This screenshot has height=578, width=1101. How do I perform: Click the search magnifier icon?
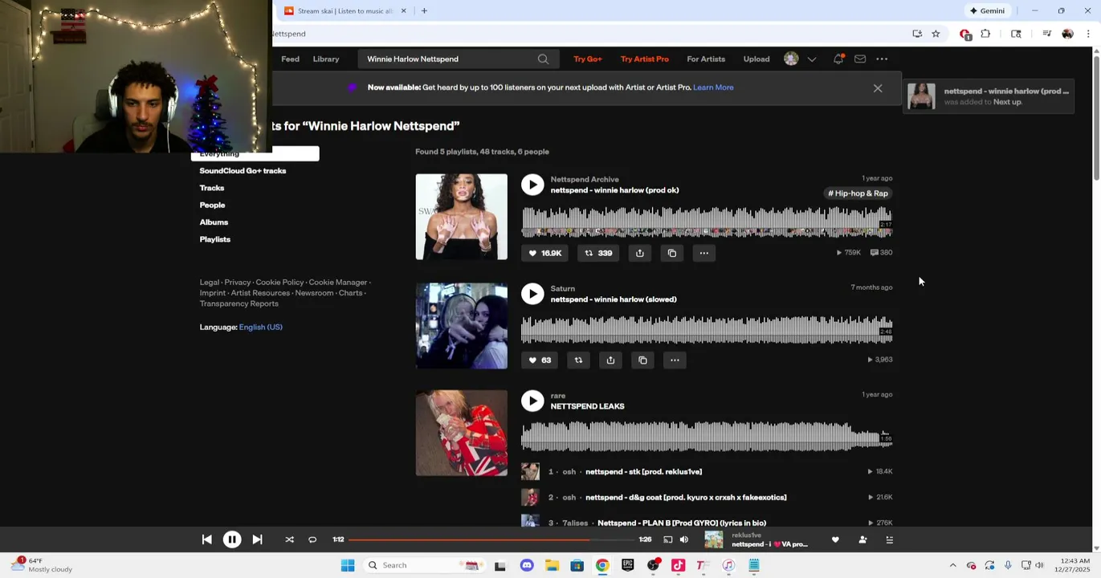coord(543,59)
